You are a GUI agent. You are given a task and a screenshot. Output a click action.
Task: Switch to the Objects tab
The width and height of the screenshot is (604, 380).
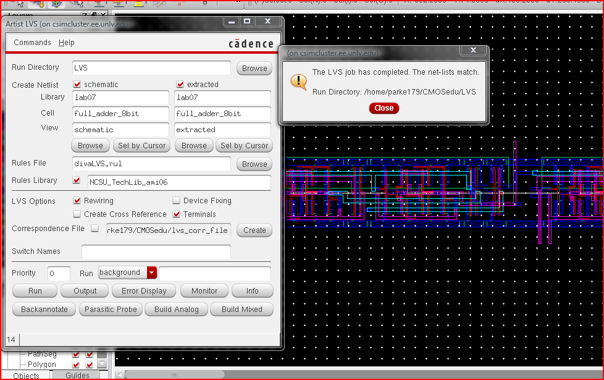point(26,375)
